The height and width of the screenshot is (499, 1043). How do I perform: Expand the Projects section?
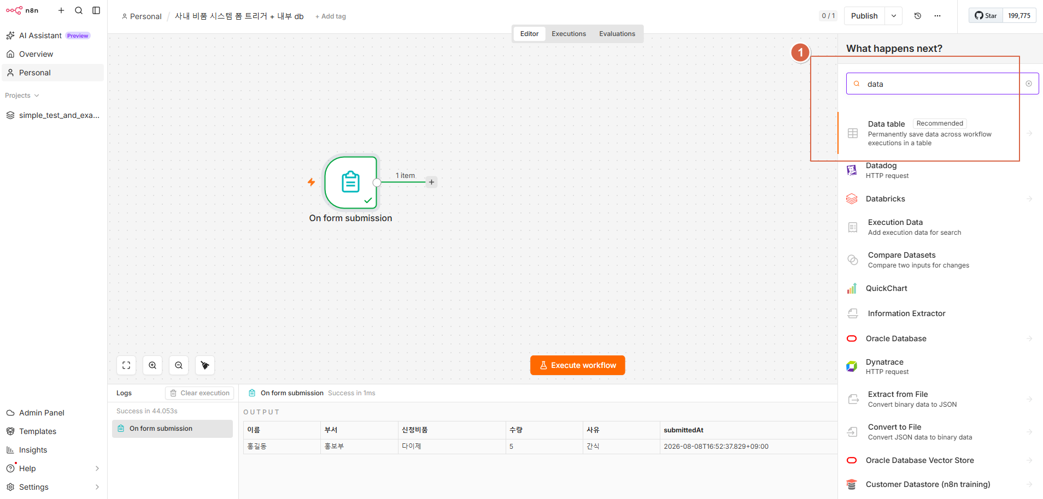click(x=22, y=96)
